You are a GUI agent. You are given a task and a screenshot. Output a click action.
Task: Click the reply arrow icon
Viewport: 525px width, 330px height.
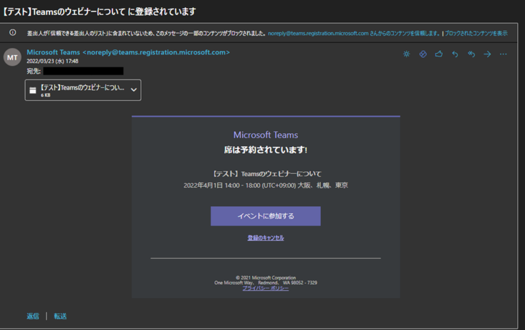pyautogui.click(x=455, y=54)
